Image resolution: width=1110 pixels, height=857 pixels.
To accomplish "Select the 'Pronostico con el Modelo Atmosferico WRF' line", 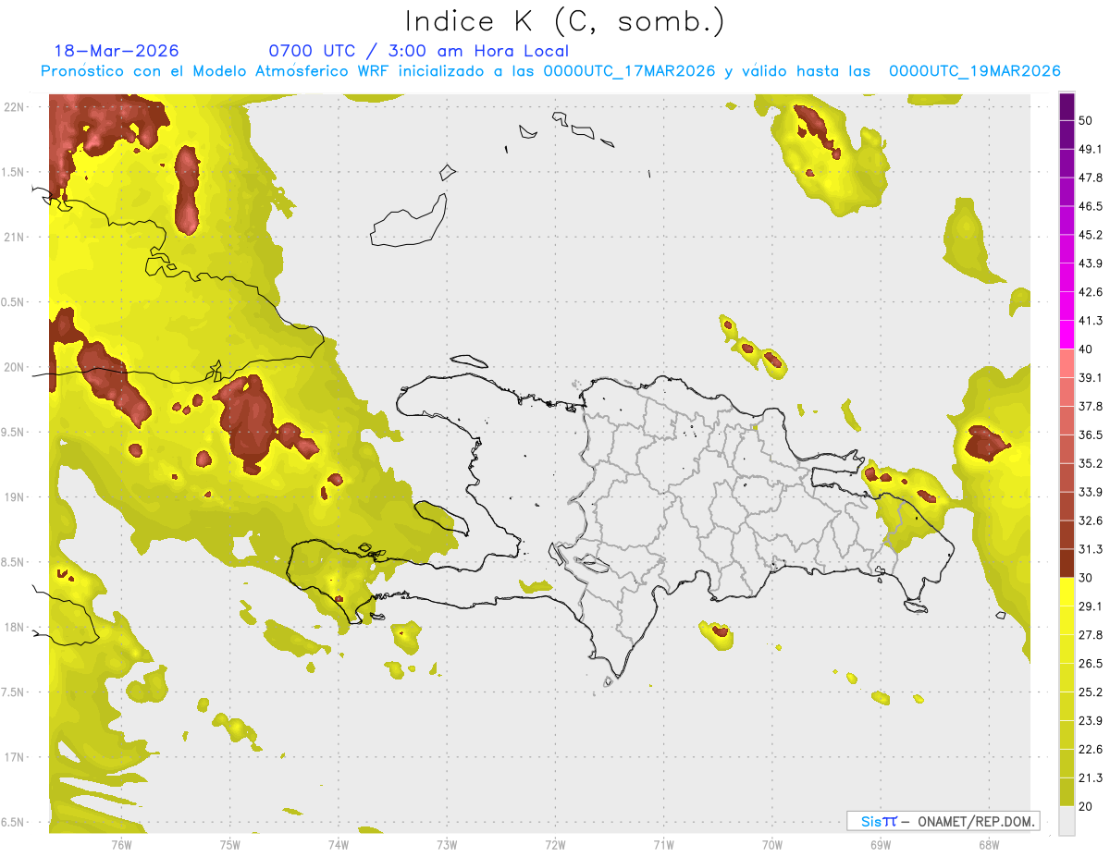I will (550, 71).
